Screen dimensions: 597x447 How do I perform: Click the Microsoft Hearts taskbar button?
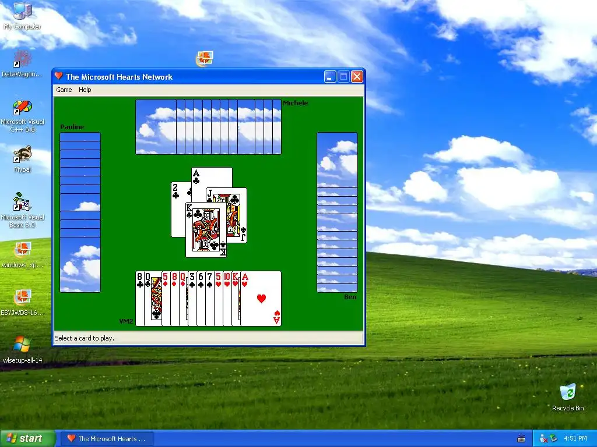coord(107,439)
